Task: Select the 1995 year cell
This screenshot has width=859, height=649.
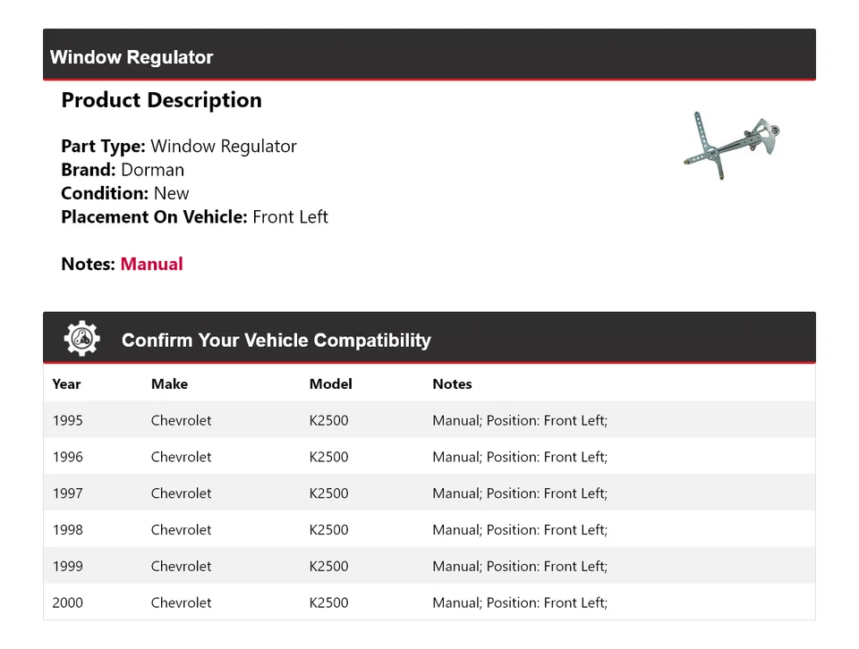Action: (x=67, y=420)
